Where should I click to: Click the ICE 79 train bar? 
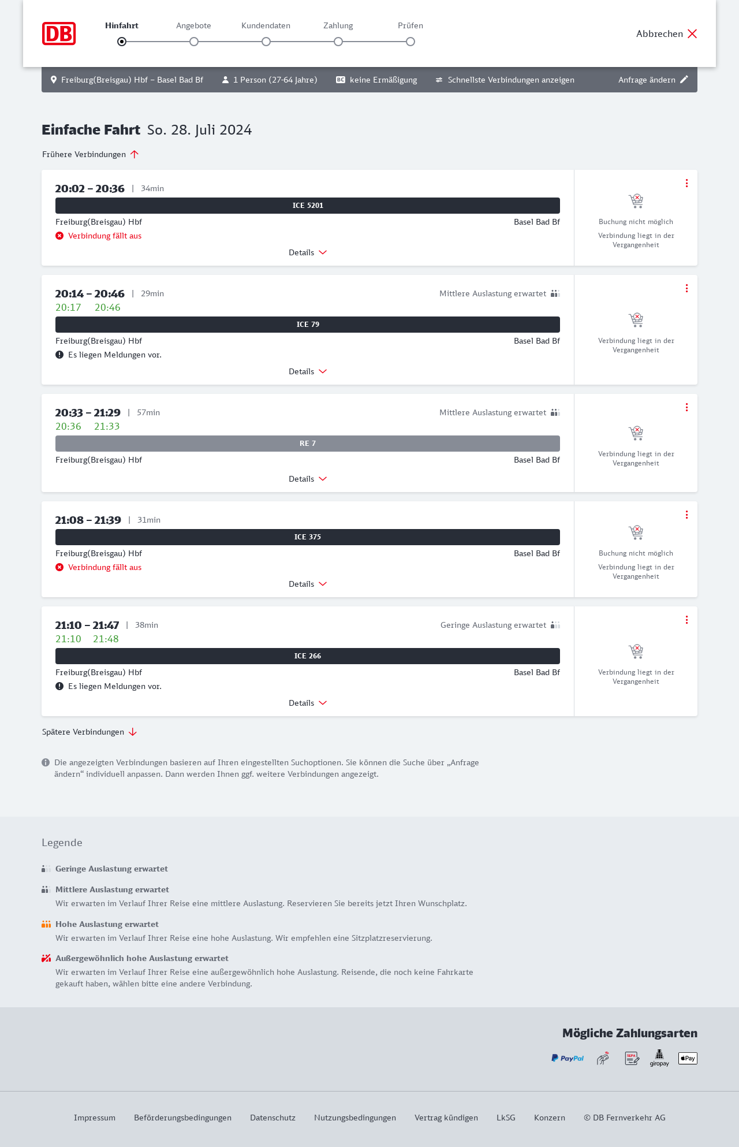coord(308,325)
